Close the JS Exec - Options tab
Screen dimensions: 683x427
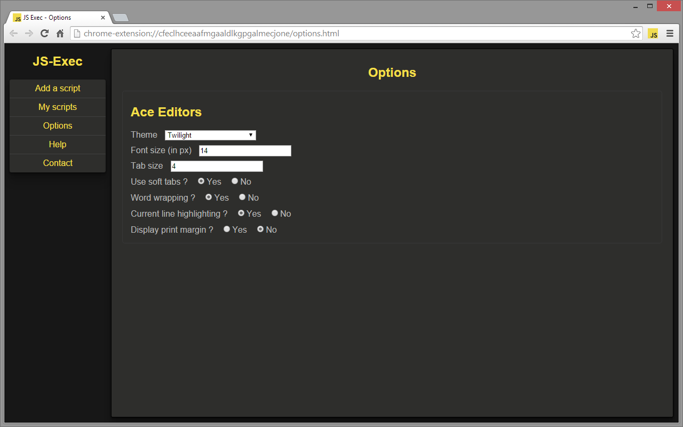(103, 18)
